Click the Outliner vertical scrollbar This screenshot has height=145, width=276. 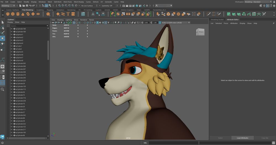[48, 50]
